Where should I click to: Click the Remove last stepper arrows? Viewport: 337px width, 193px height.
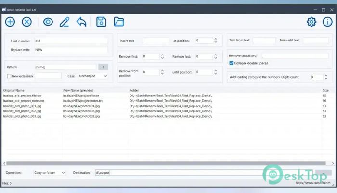click(x=216, y=56)
